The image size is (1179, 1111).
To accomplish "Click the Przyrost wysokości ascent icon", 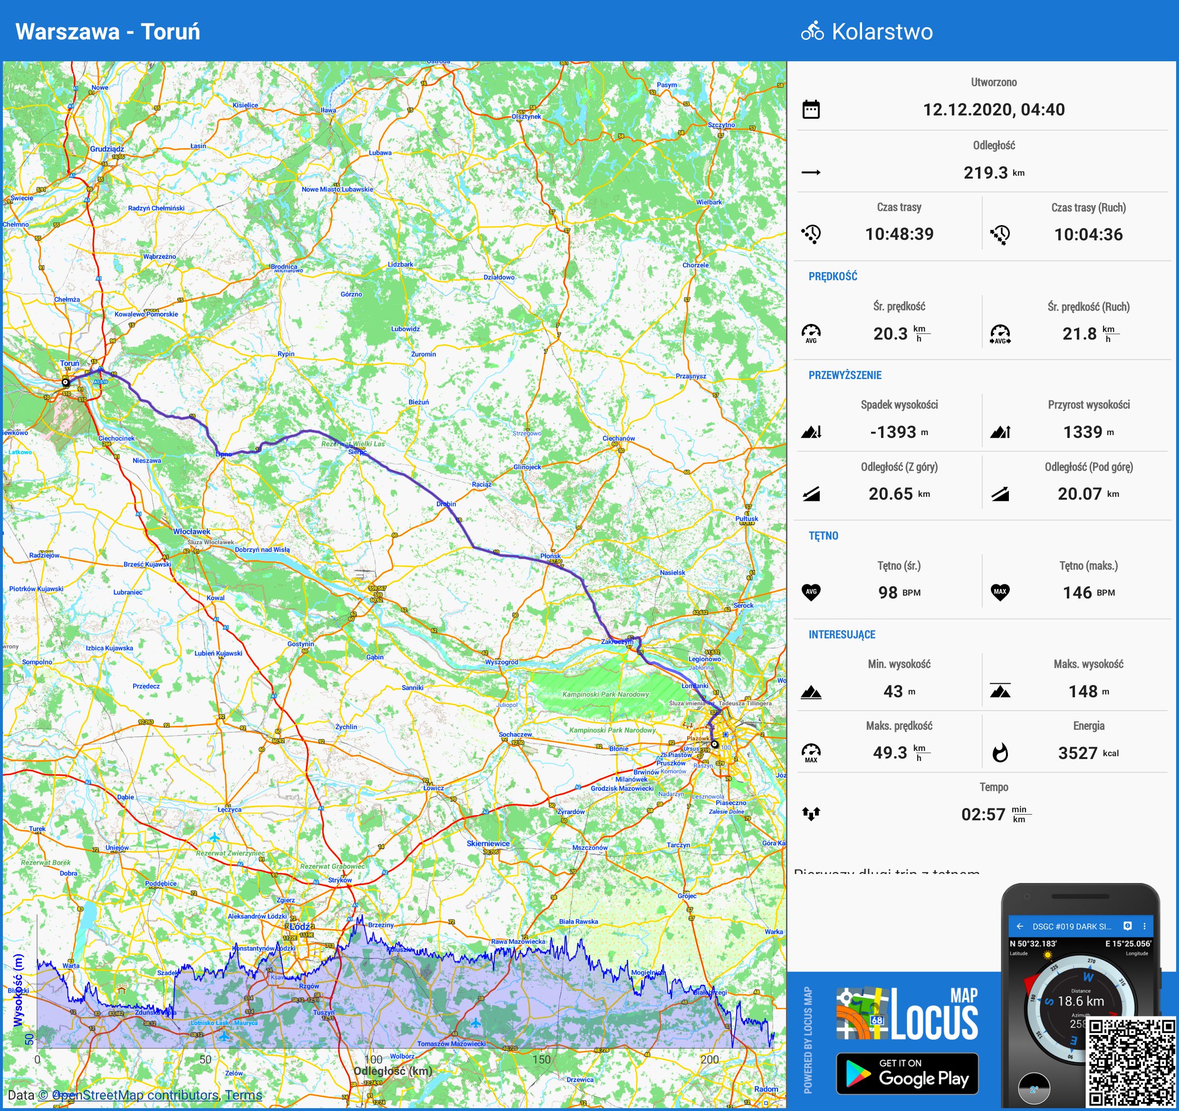I will pyautogui.click(x=1000, y=432).
